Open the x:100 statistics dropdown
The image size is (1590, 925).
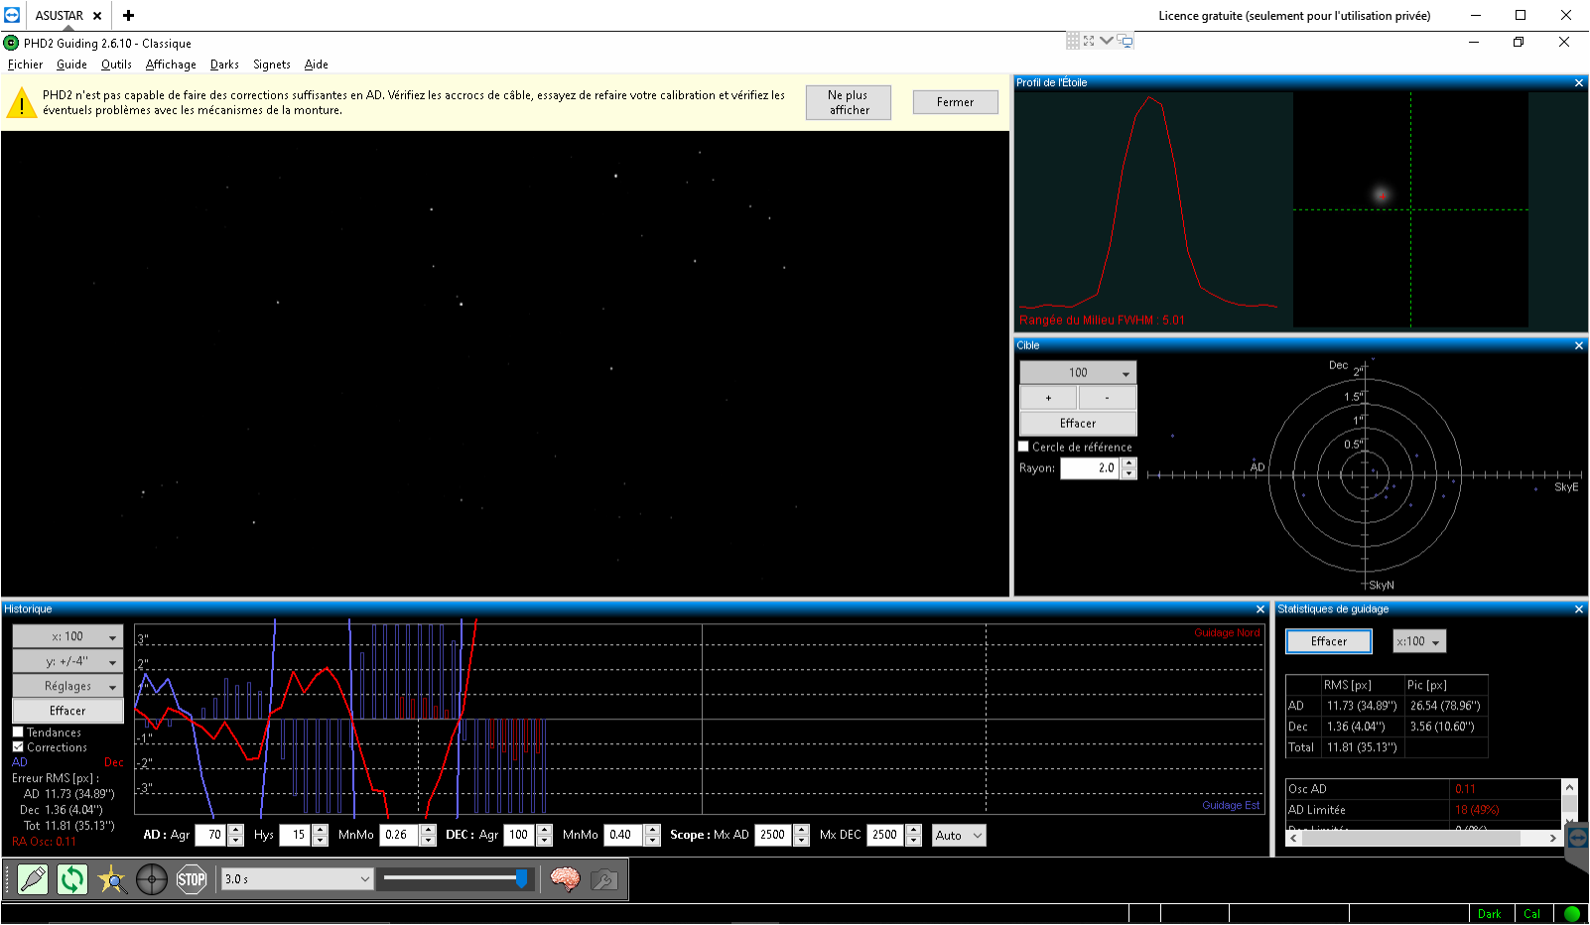click(x=1419, y=641)
